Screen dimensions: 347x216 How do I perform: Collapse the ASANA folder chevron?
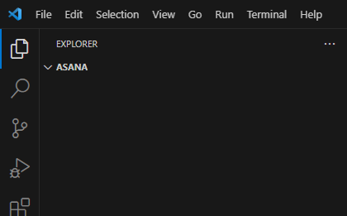tap(48, 68)
